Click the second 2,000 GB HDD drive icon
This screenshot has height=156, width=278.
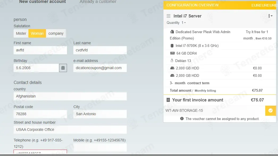(x=172, y=75)
